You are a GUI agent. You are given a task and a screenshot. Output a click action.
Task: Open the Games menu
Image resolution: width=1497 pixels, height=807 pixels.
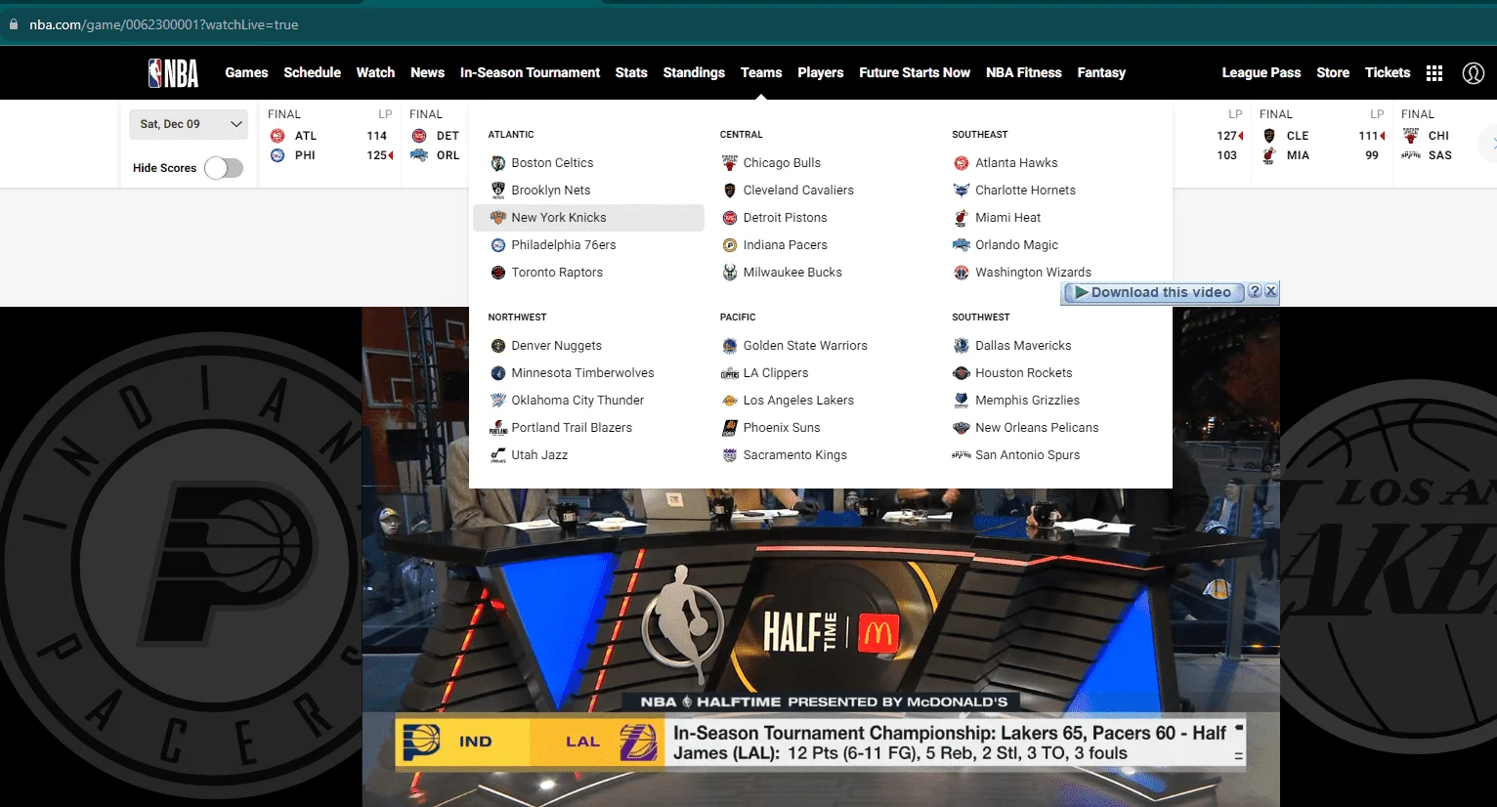pos(246,72)
